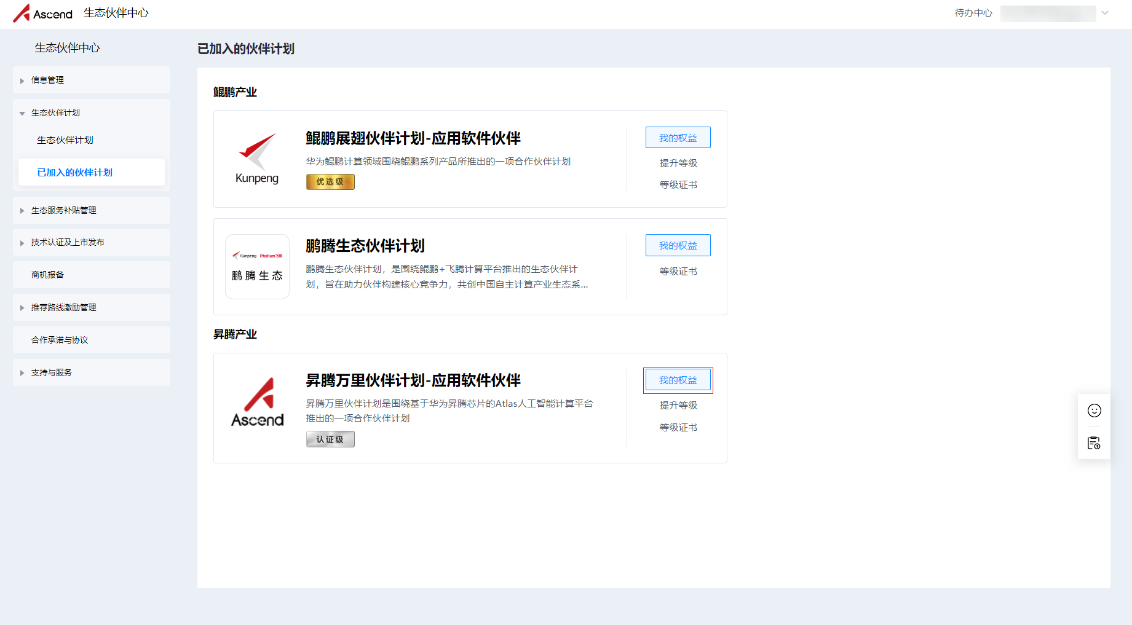
Task: Open 技术认证及上市发布 in the sidebar
Action: (92, 242)
